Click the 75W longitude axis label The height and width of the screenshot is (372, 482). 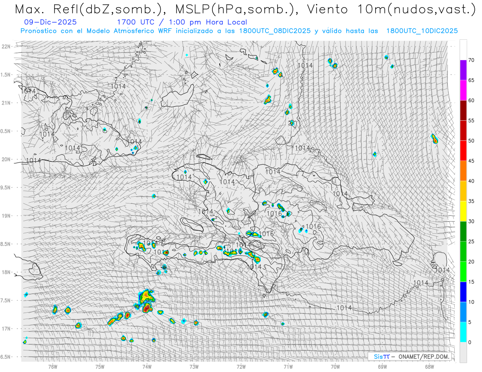[100, 366]
